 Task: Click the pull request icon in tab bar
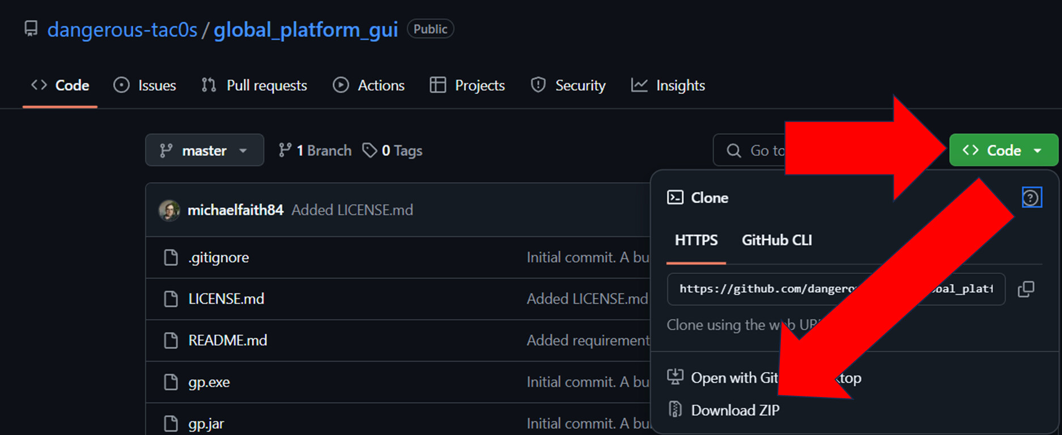pos(209,85)
